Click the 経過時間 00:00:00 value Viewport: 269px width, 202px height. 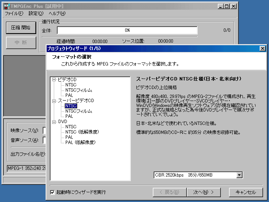(100, 42)
